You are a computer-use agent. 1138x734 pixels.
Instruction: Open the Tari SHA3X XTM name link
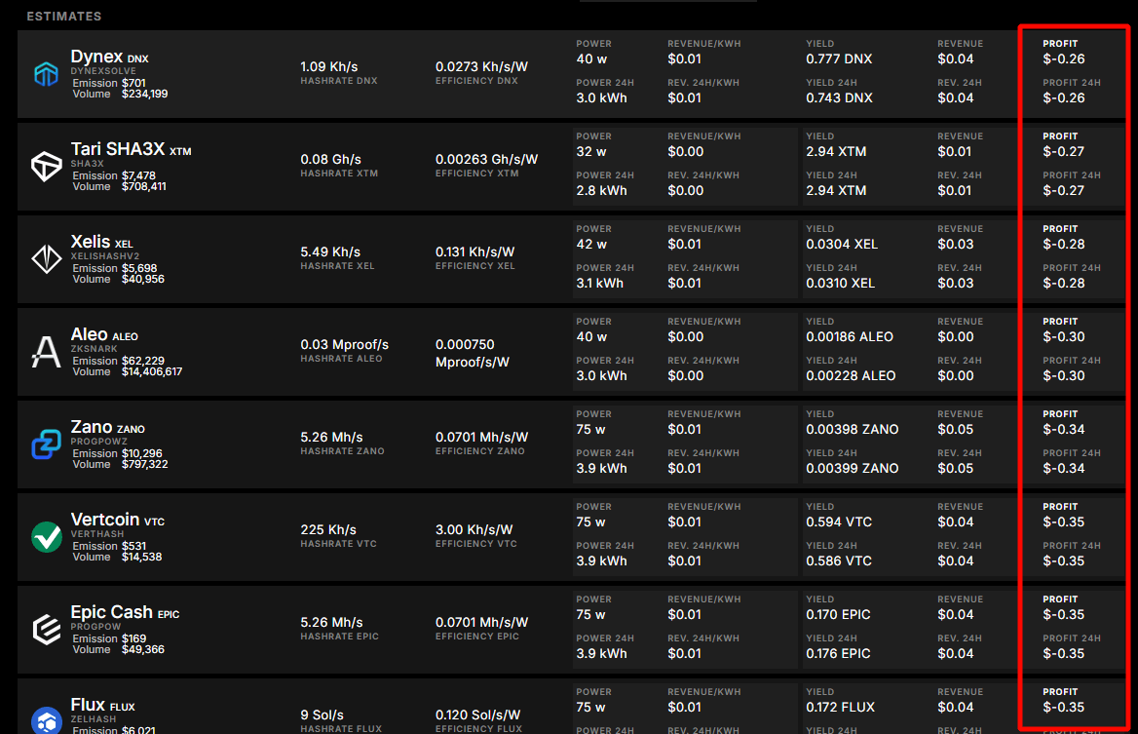click(x=131, y=150)
